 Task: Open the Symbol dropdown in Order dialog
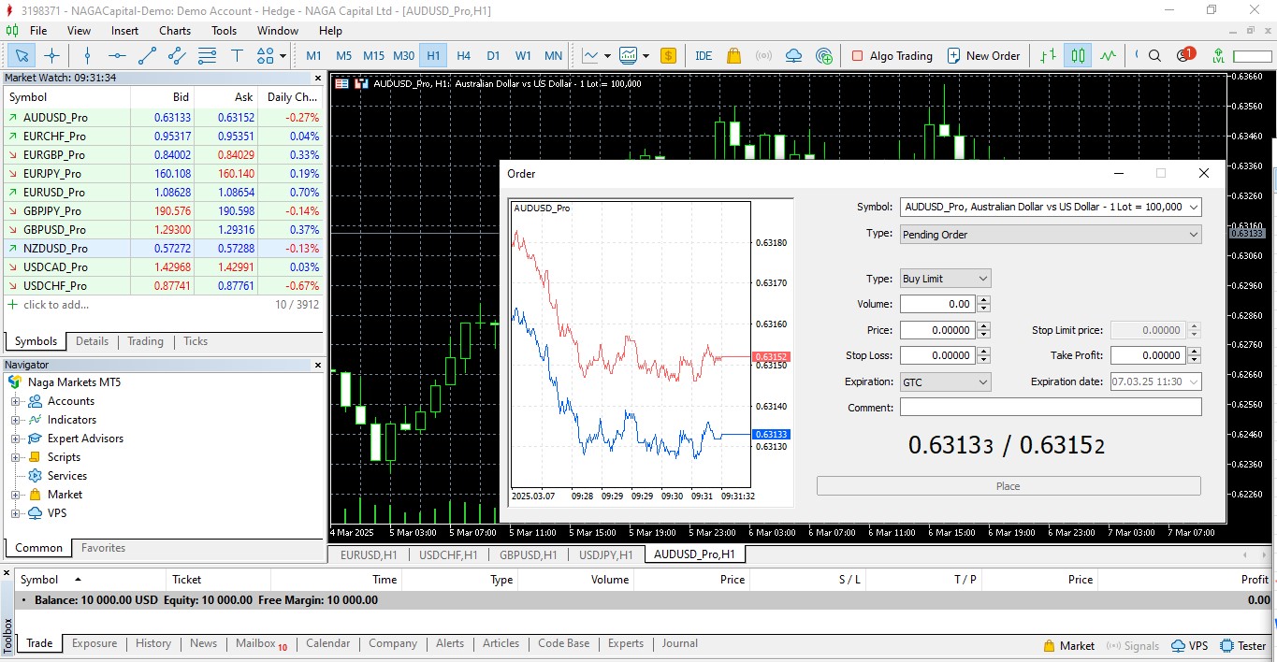[x=1051, y=207]
